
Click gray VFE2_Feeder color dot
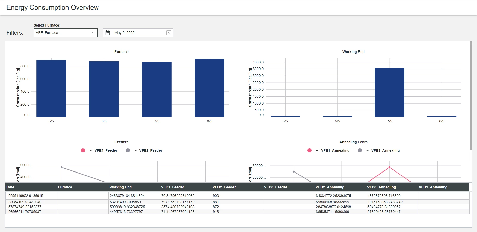pyautogui.click(x=128, y=150)
